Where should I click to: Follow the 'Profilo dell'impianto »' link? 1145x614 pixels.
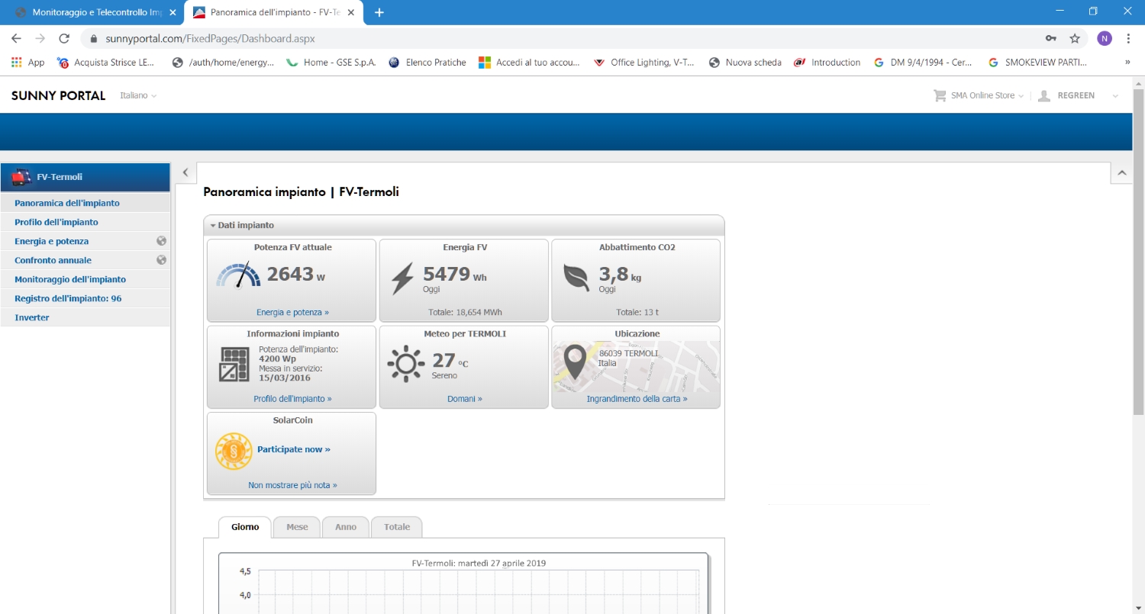(292, 399)
